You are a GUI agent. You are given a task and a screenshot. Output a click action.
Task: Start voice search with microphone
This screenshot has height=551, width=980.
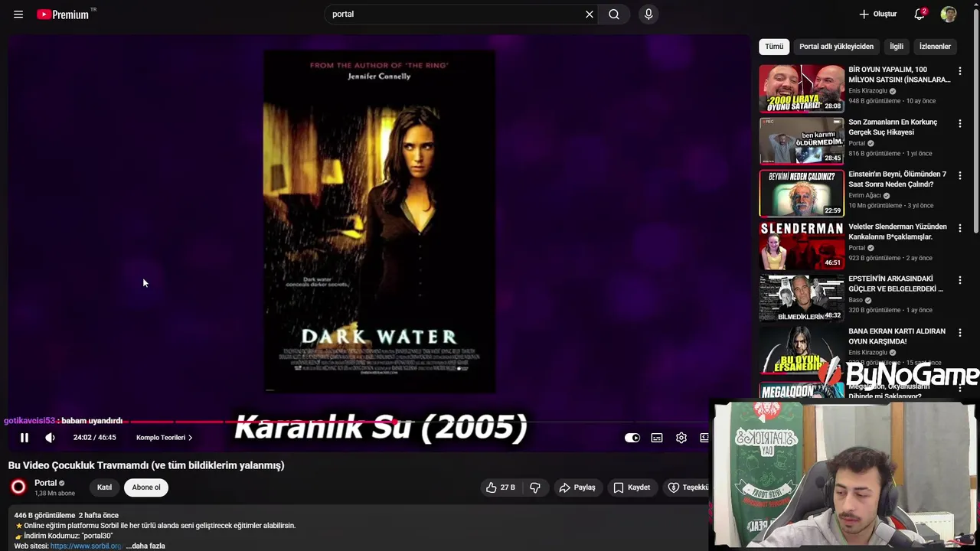coord(648,14)
